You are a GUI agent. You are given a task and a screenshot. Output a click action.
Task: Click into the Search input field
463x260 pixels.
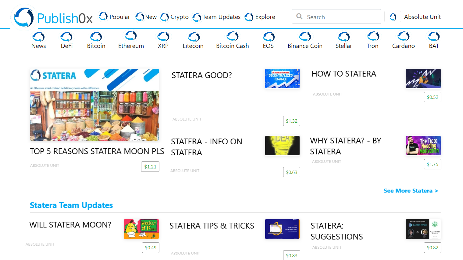pos(341,17)
